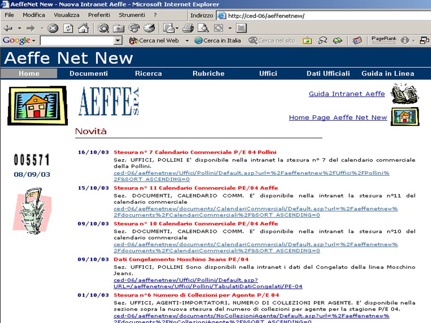
Task: Expand the Google search box history dropdown
Action: (x=118, y=41)
